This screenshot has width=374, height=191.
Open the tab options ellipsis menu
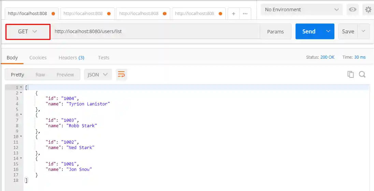[x=245, y=14]
